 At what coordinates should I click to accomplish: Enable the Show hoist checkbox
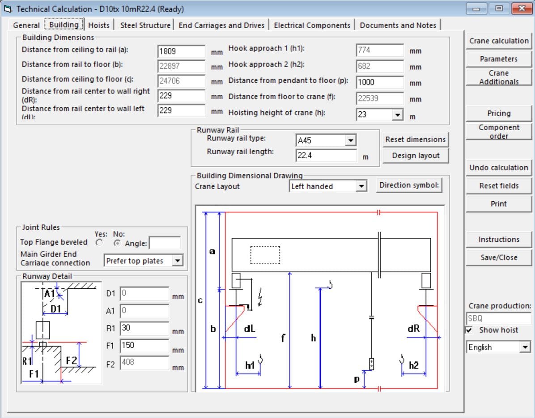point(469,330)
